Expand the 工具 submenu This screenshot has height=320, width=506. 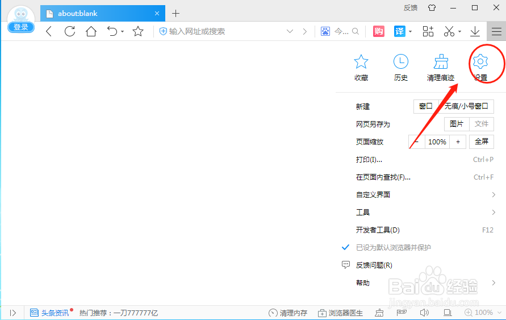(x=494, y=212)
